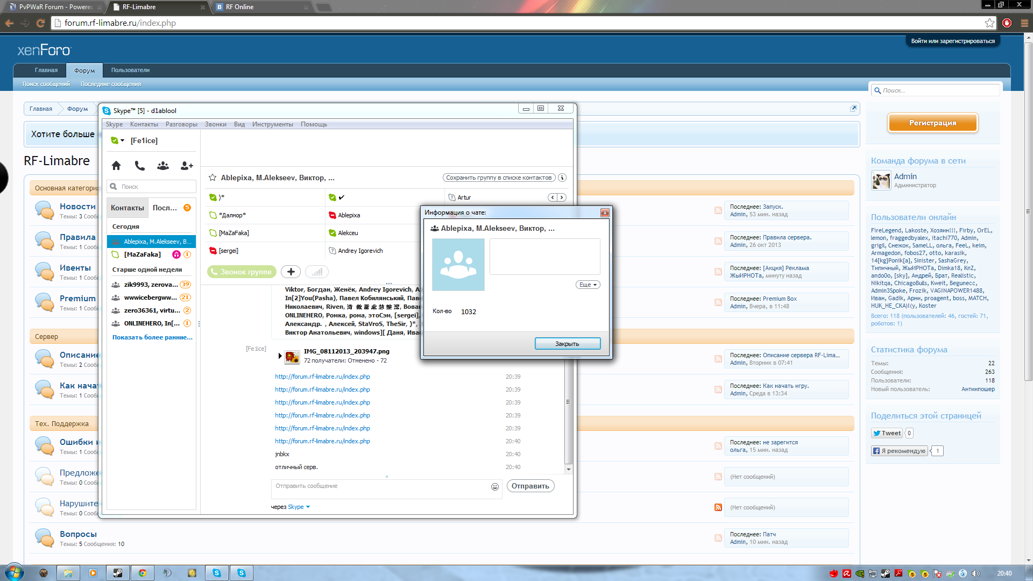Open the Skype phone dial icon
This screenshot has width=1033, height=581.
[x=140, y=166]
